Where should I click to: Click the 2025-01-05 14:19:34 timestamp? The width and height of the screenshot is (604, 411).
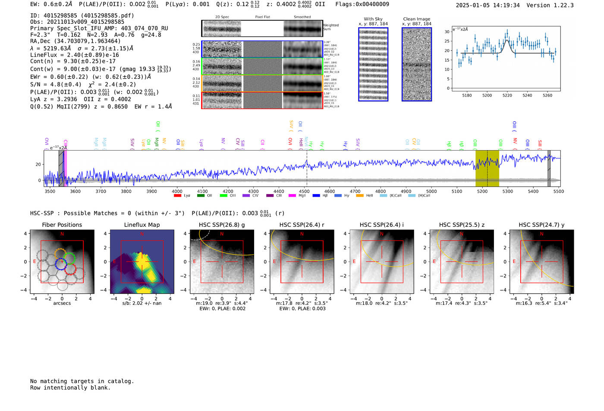[488, 6]
